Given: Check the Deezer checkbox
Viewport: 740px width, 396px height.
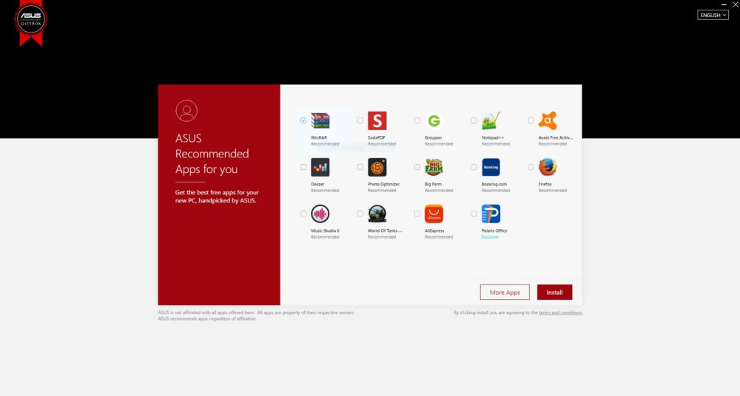Looking at the screenshot, I should [303, 167].
